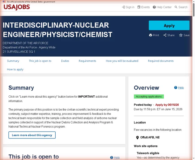The width and height of the screenshot is (195, 160).
Task: Click the Telework eligible label
Action: pos(148,153)
